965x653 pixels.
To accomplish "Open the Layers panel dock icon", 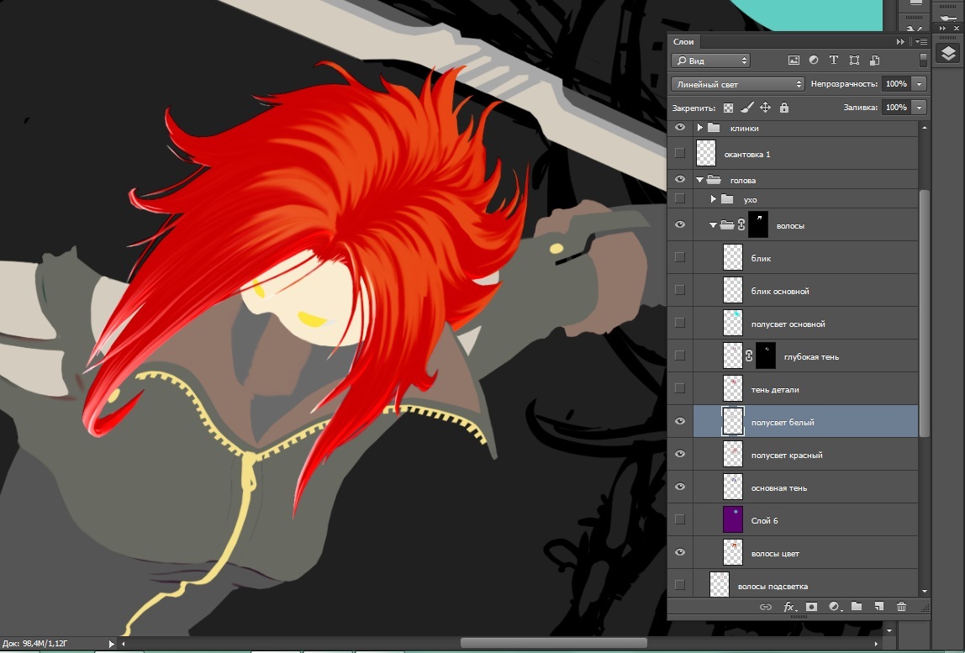I will [948, 54].
